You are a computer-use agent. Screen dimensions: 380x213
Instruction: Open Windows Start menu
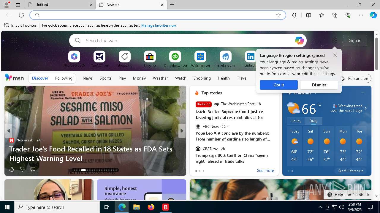click(x=7, y=207)
